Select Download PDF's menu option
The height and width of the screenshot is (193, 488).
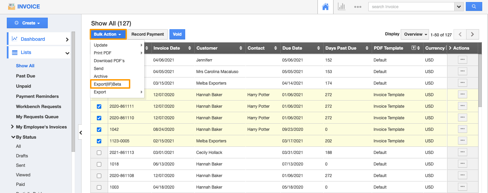109,61
